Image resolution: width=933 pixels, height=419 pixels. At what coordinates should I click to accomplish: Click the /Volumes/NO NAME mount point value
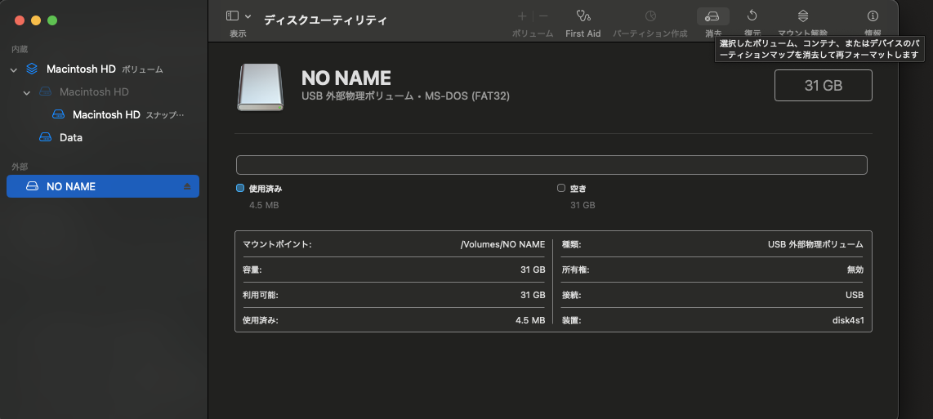(x=502, y=244)
